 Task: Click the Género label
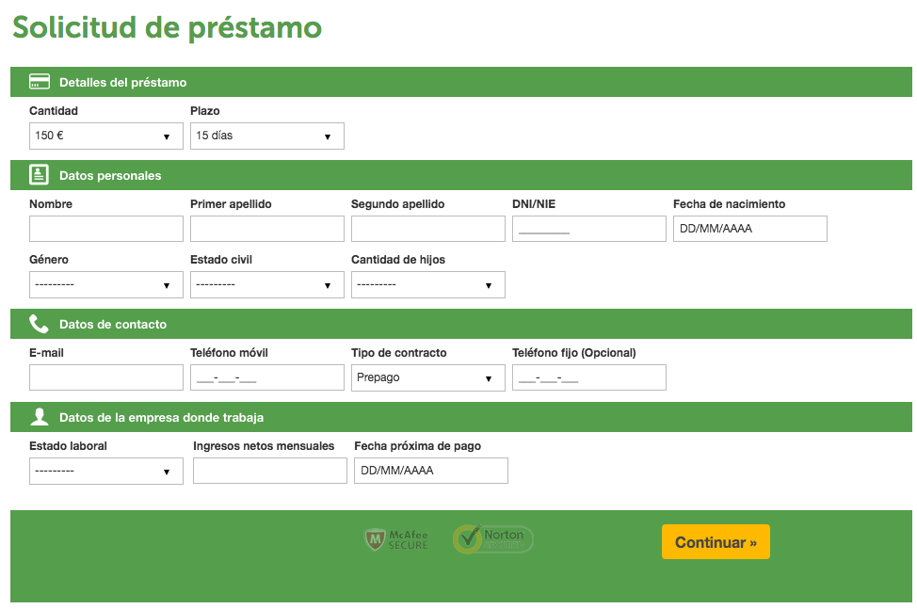[x=49, y=260]
